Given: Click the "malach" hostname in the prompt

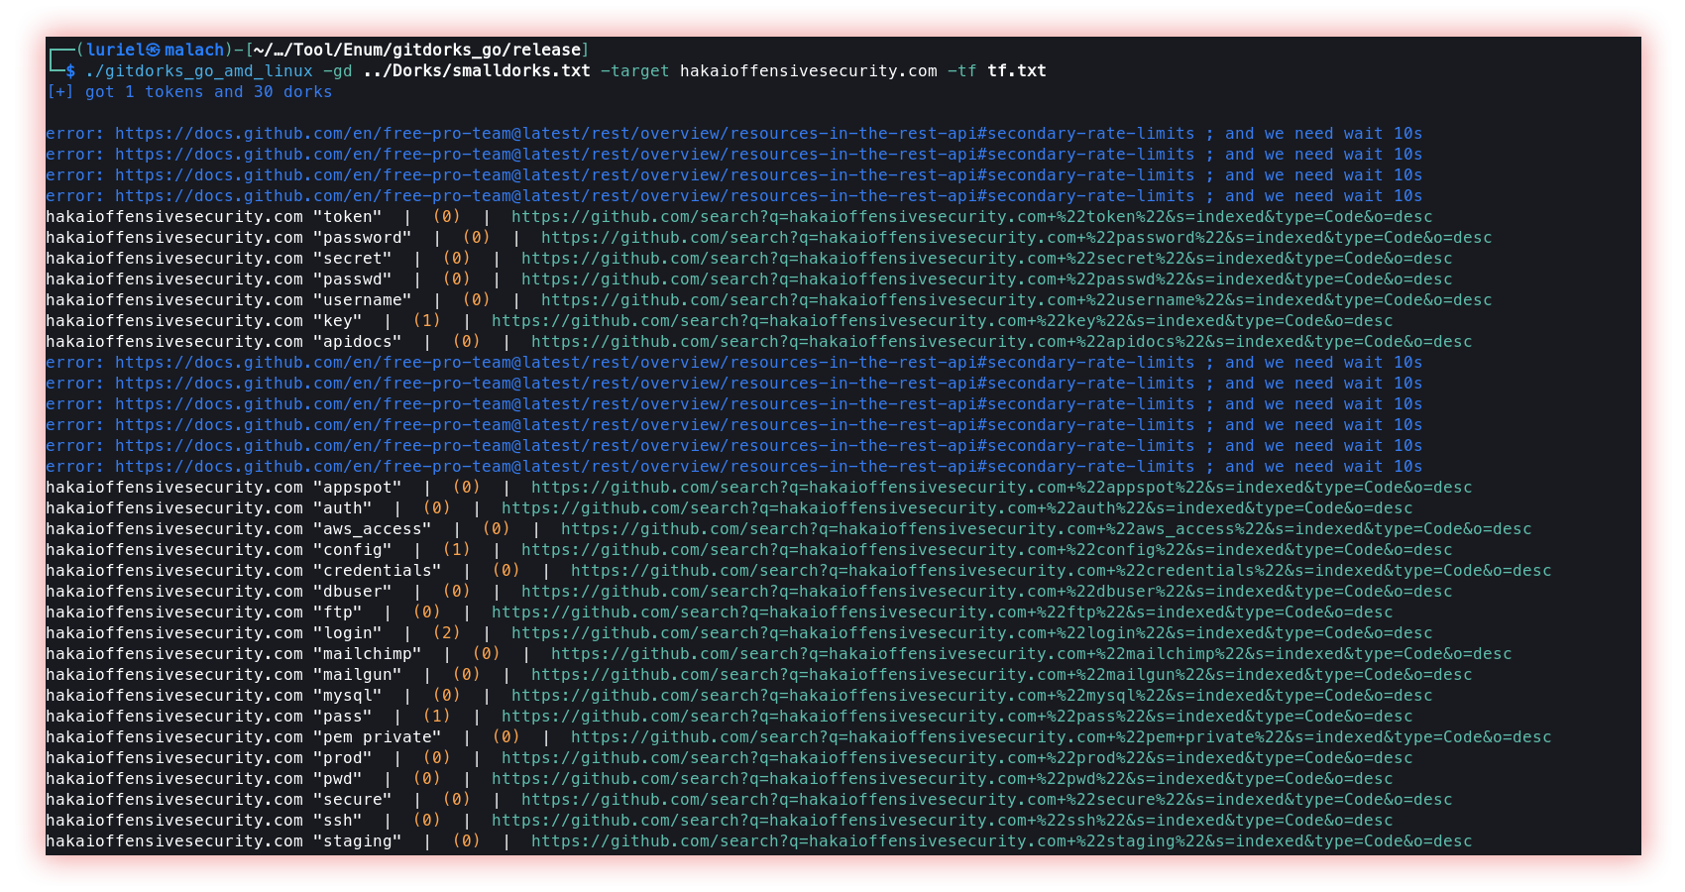Looking at the screenshot, I should coord(194,51).
